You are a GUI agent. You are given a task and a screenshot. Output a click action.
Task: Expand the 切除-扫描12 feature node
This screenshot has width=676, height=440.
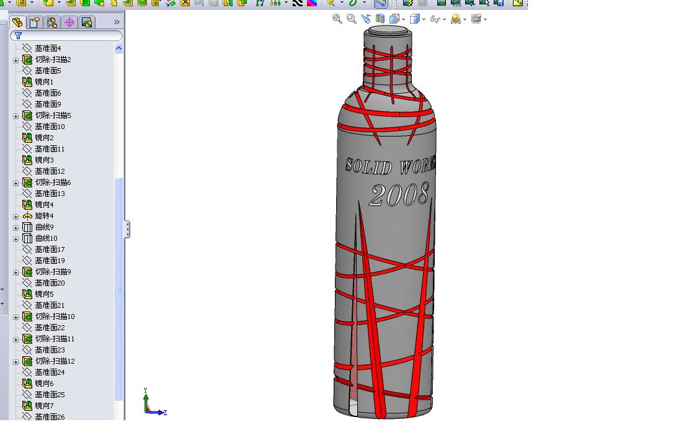point(16,362)
